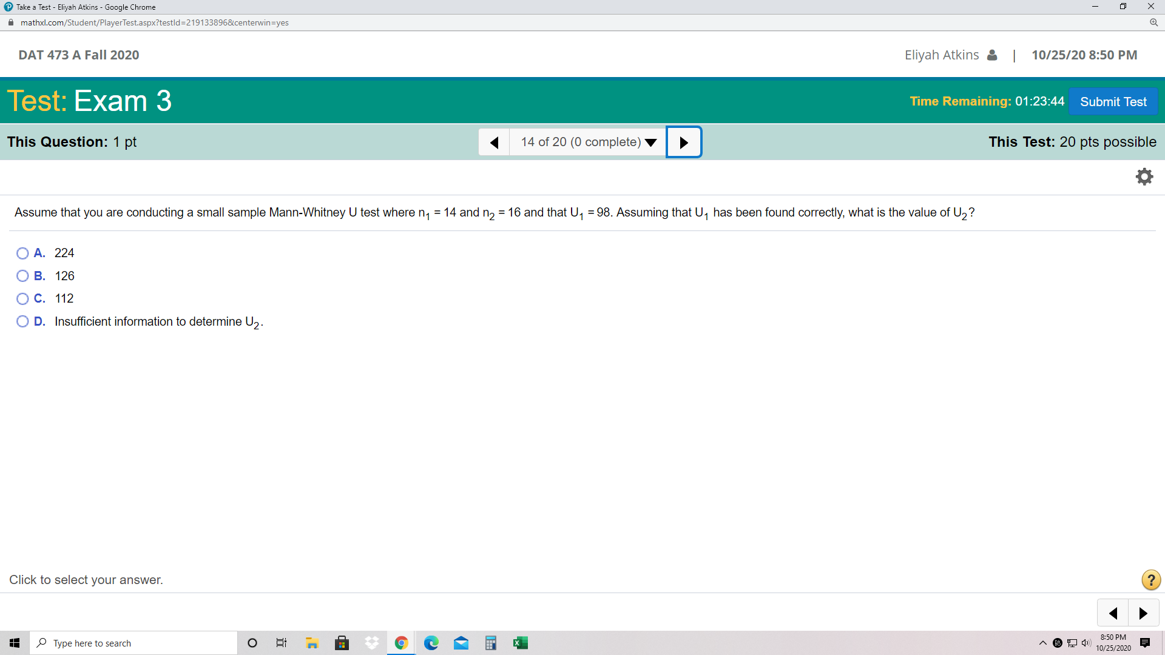Choose option D, insufficient information
The width and height of the screenshot is (1165, 655).
click(22, 321)
